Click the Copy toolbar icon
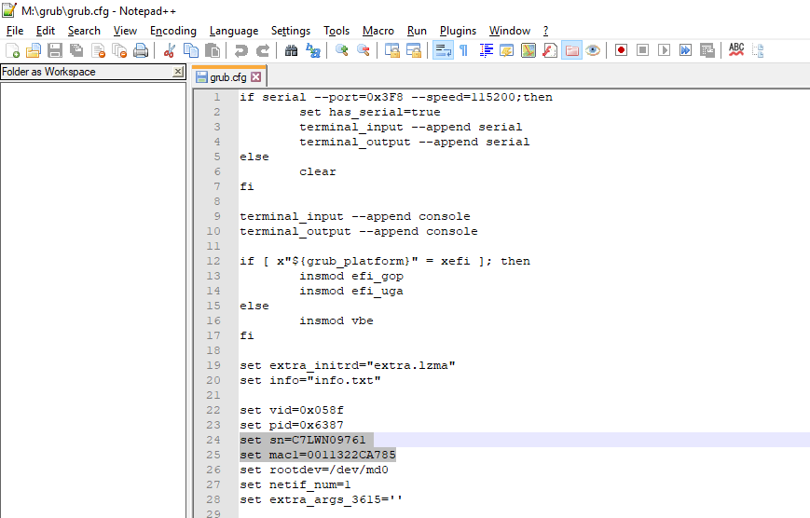The image size is (810, 518). (191, 50)
